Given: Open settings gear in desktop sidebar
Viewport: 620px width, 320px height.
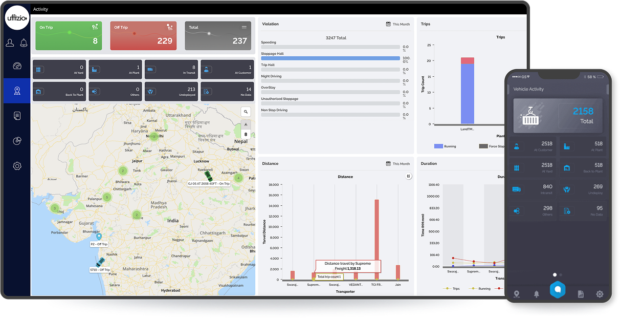Looking at the screenshot, I should click(17, 166).
